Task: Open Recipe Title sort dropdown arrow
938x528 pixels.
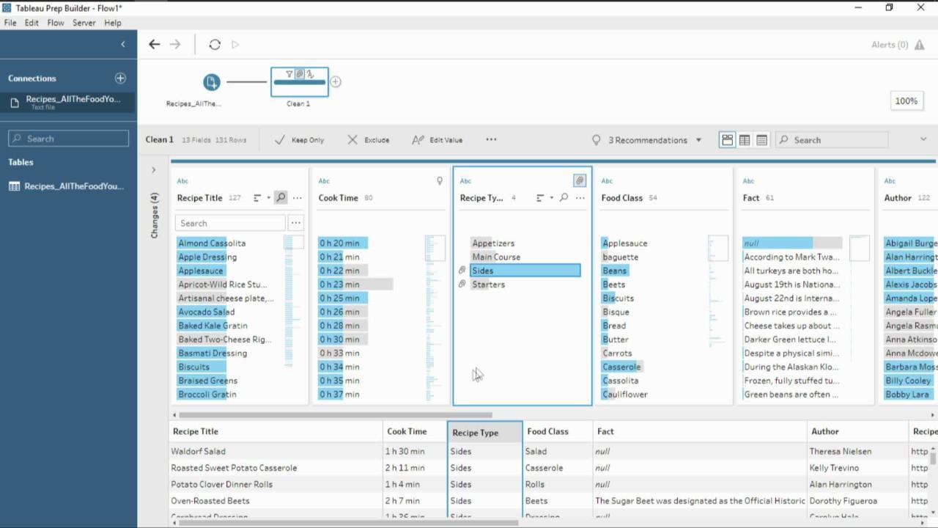Action: point(268,198)
